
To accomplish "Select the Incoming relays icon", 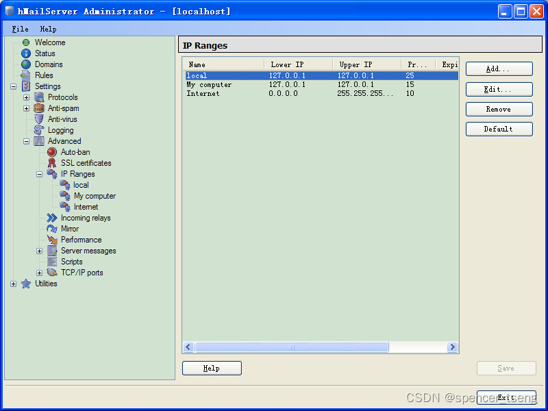I will tap(53, 217).
